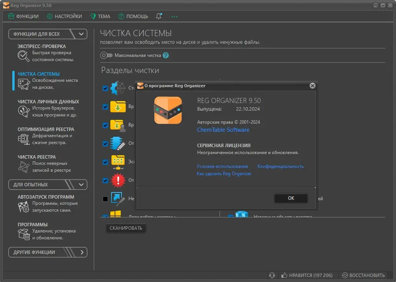The width and height of the screenshot is (396, 282).
Task: Click release date 22.10.2024
Action: pos(248,109)
